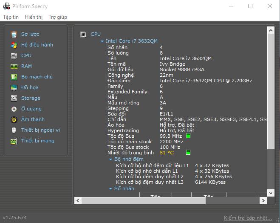Click the horizontal scrollbar right arrow

(x=263, y=200)
